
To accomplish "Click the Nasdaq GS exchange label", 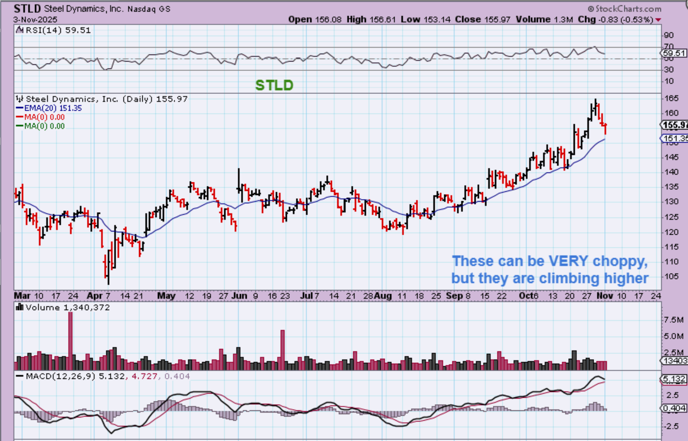I will click(149, 9).
